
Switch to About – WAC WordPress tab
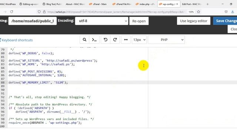coord(75,4)
